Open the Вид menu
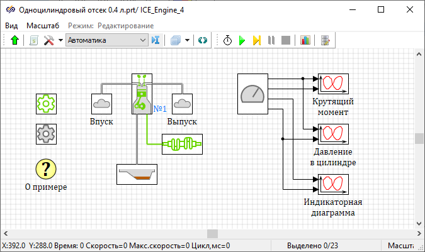Screen dimensions: 425x252 tap(11, 25)
